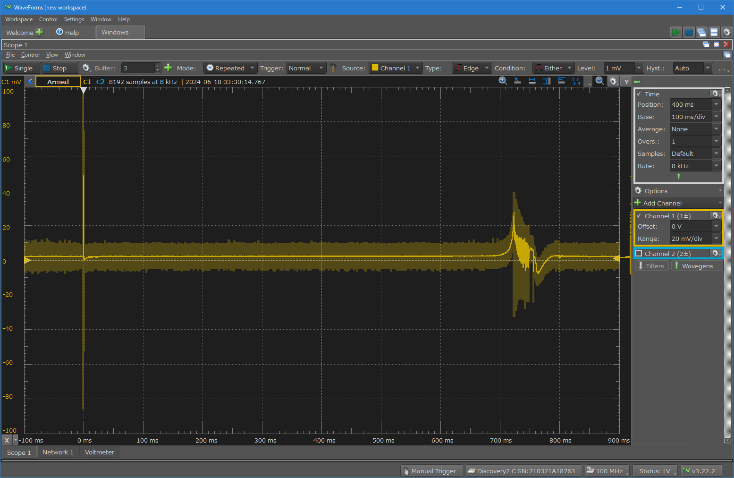Select the pulse measurement cursor icon

tap(561, 81)
